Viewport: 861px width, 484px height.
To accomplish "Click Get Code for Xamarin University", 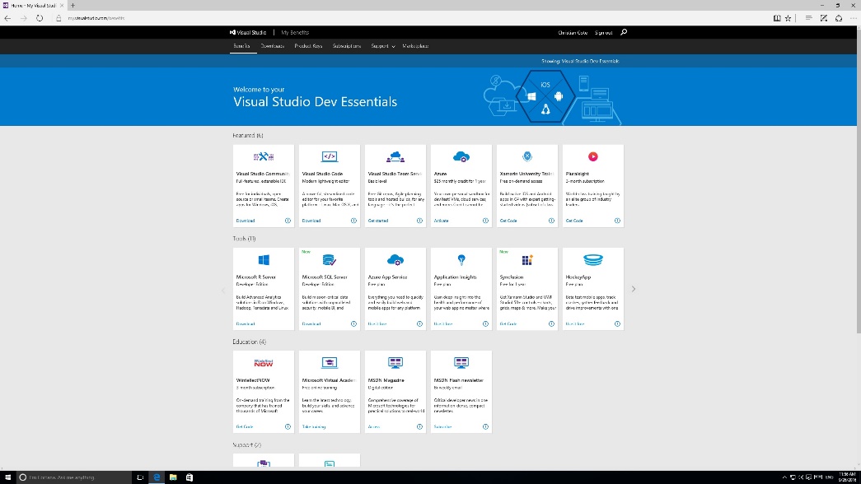I will [x=508, y=221].
